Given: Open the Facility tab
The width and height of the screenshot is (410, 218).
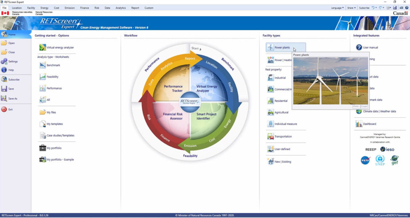Looking at the screenshot, I should click(x=31, y=8).
